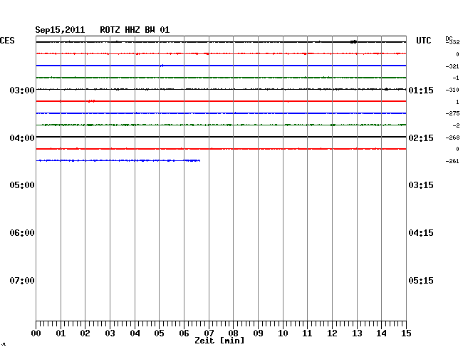
Task: Click the '06' minute axis label
Action: [184, 333]
